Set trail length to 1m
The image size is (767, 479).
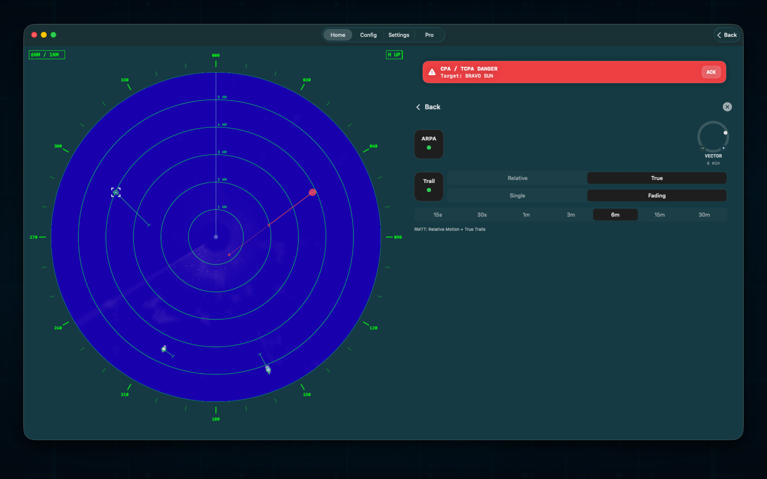(526, 215)
